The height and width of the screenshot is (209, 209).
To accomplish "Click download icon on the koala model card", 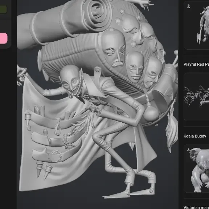I will tap(188, 149).
